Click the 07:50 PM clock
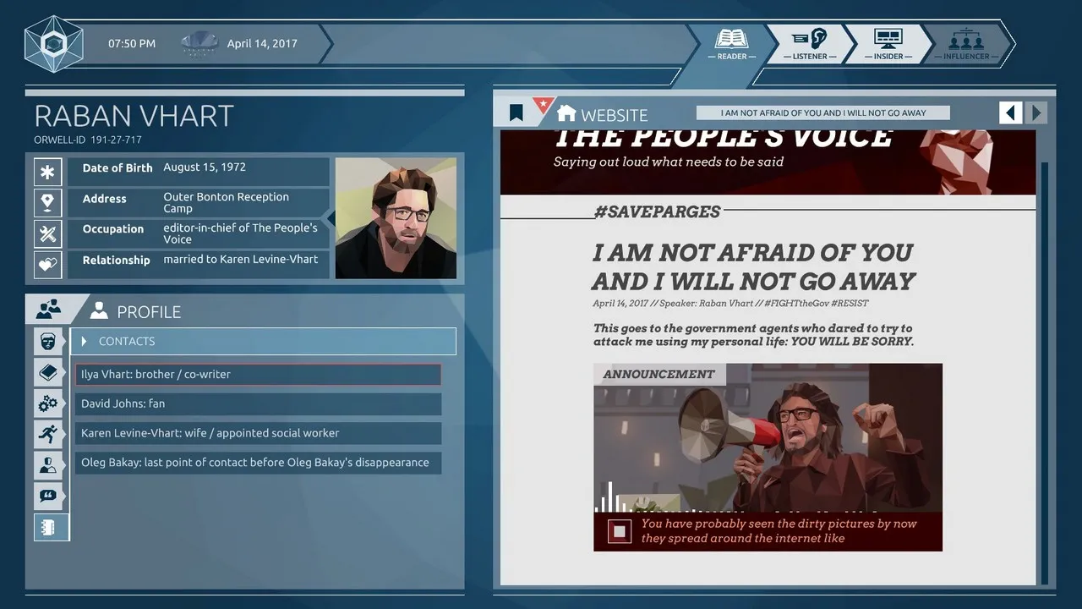Image resolution: width=1082 pixels, height=609 pixels. pos(132,44)
